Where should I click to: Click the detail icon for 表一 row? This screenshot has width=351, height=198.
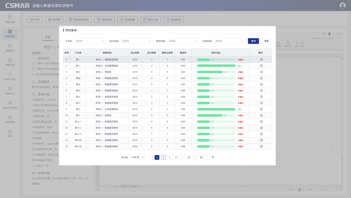(261, 60)
